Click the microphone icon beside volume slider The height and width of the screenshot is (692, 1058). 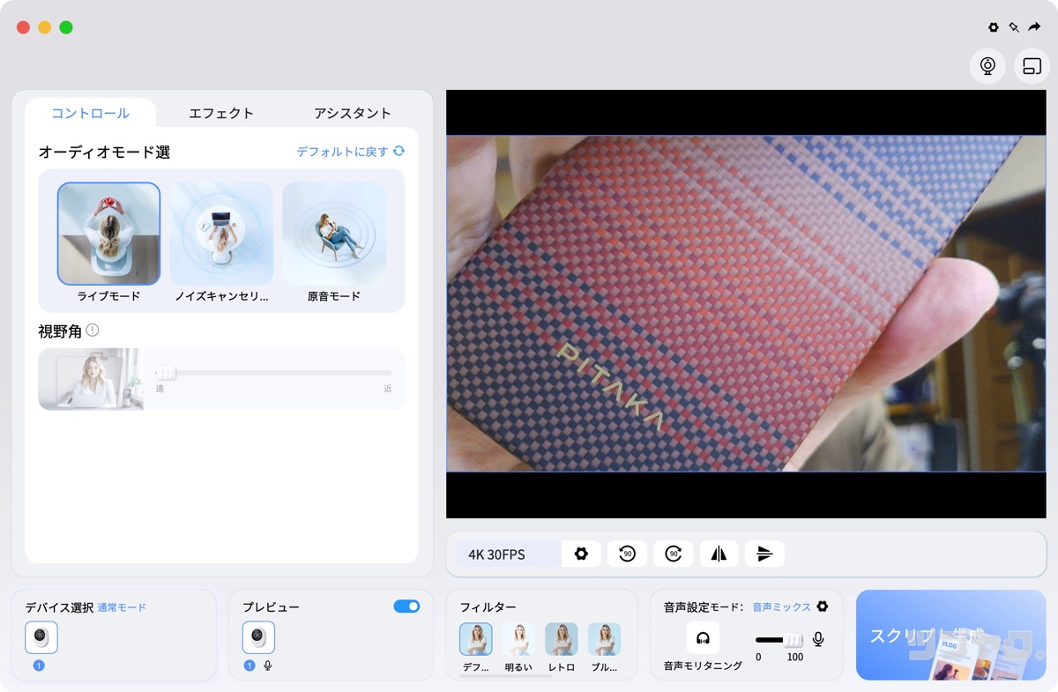[818, 639]
